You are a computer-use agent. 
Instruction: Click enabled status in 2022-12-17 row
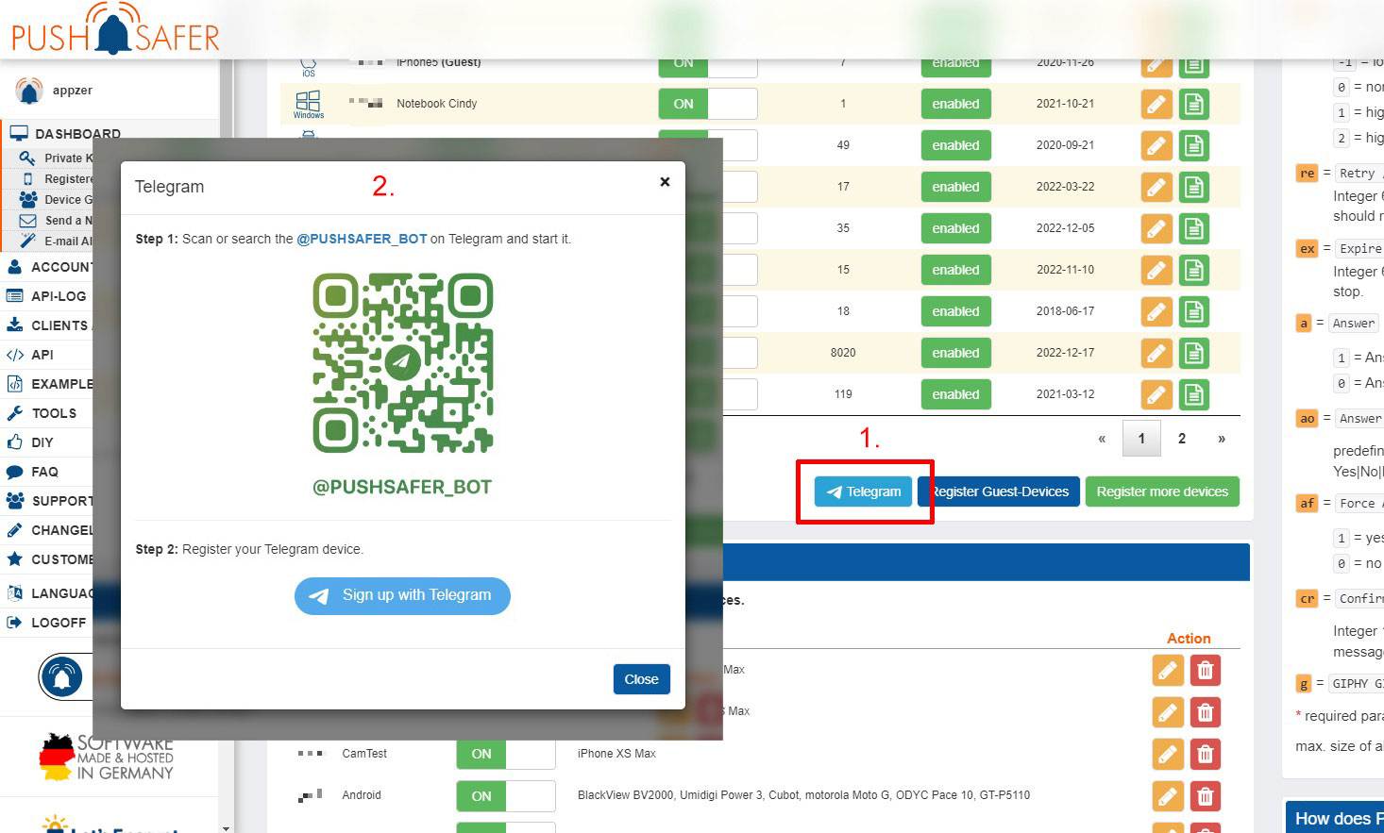click(955, 353)
